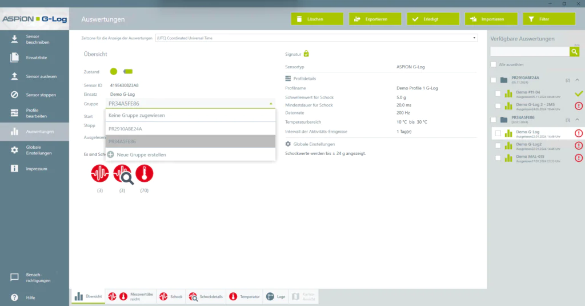Collapse the open Gruppe dropdown arrow
The image size is (585, 306).
[x=271, y=104]
